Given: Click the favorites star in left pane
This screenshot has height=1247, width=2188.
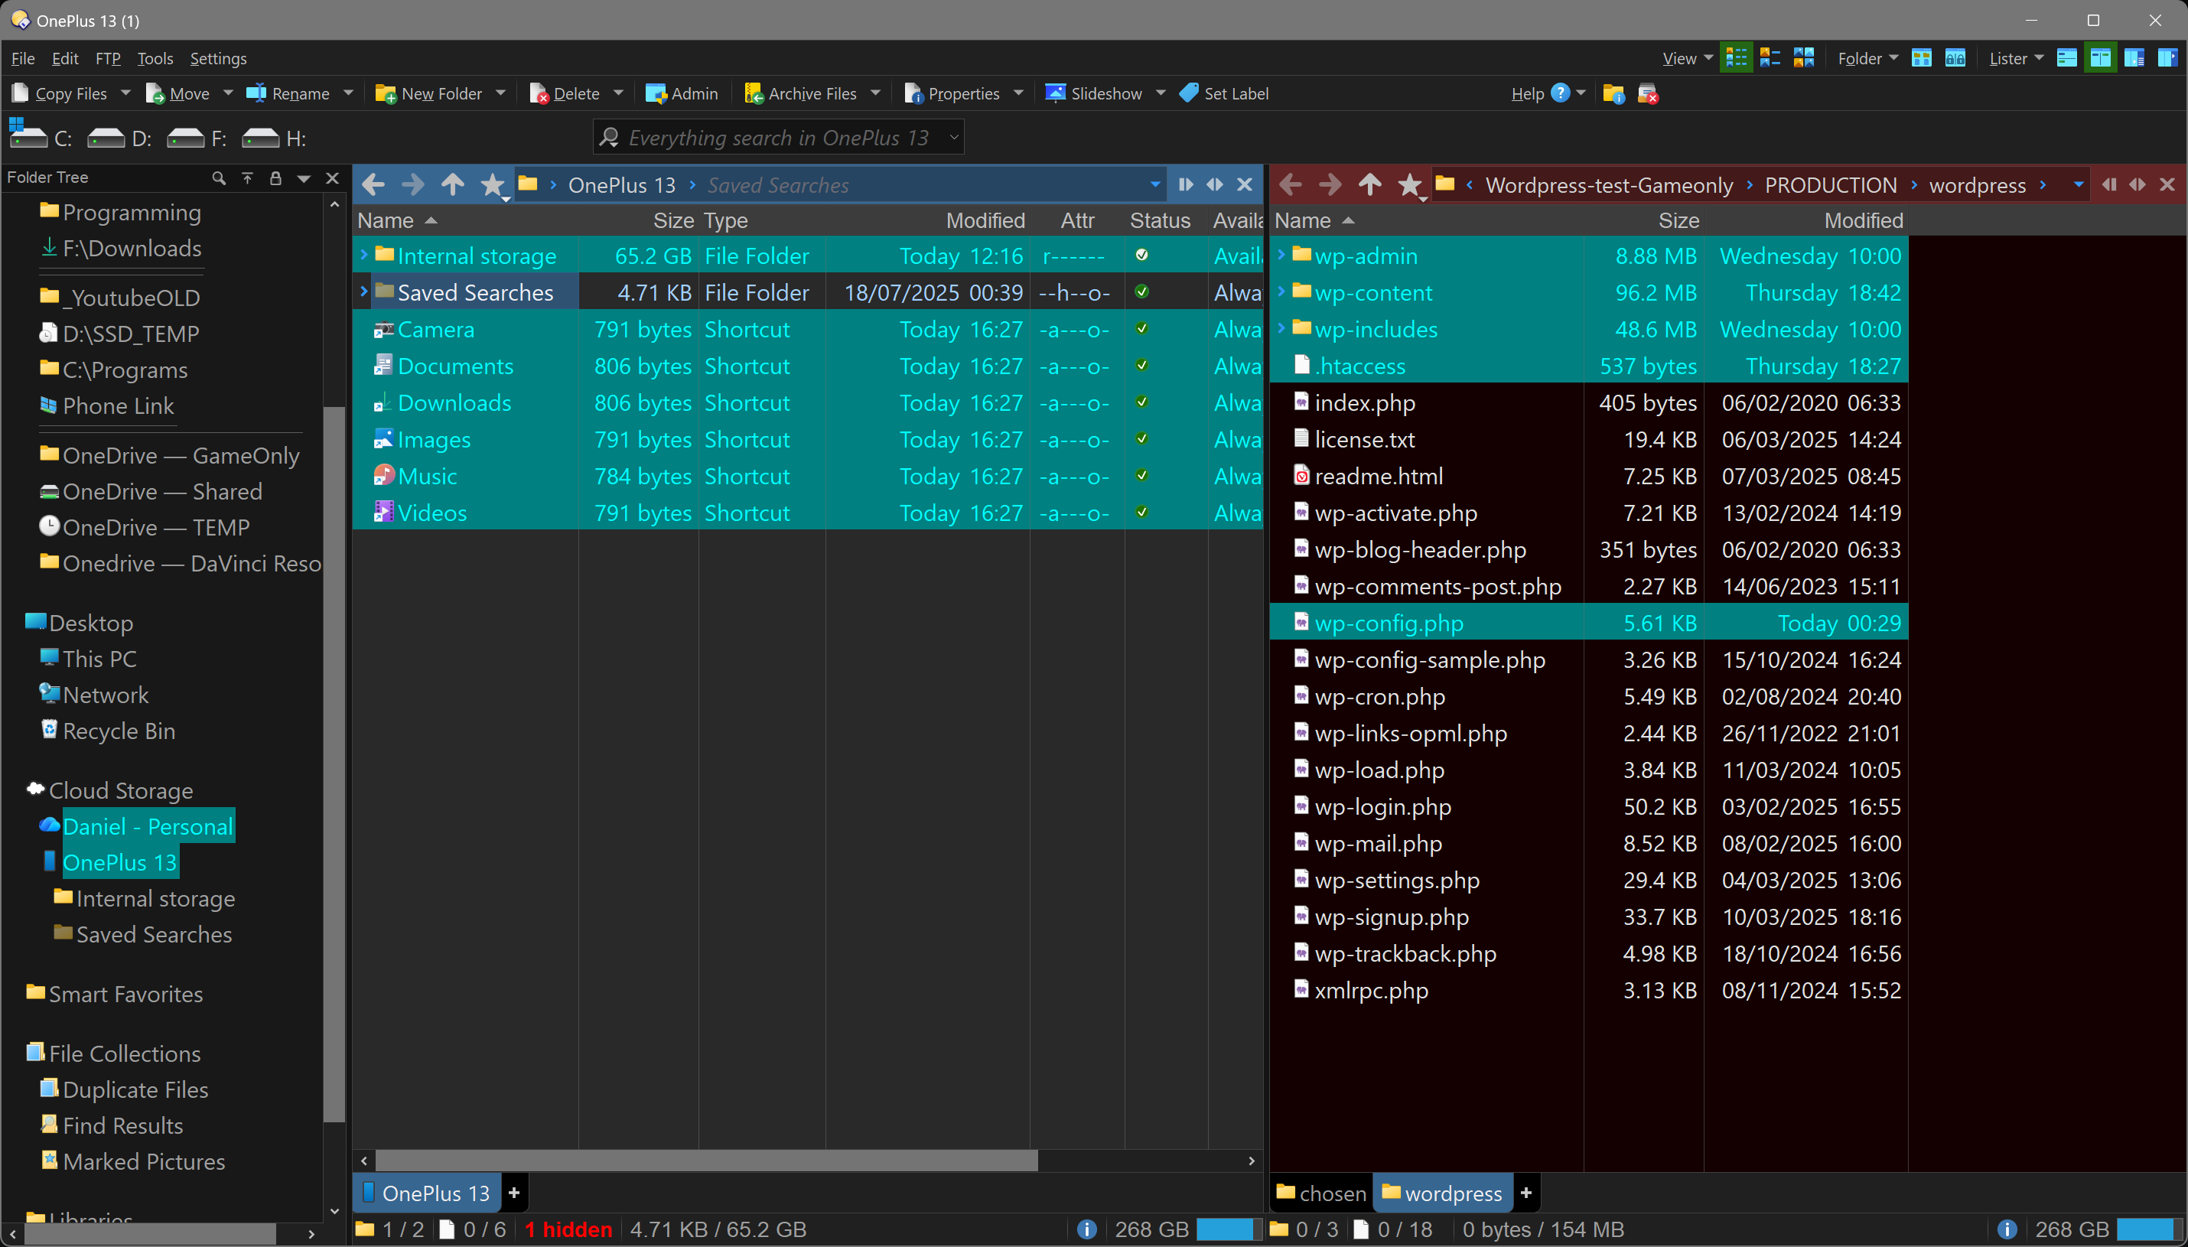Looking at the screenshot, I should tap(492, 185).
